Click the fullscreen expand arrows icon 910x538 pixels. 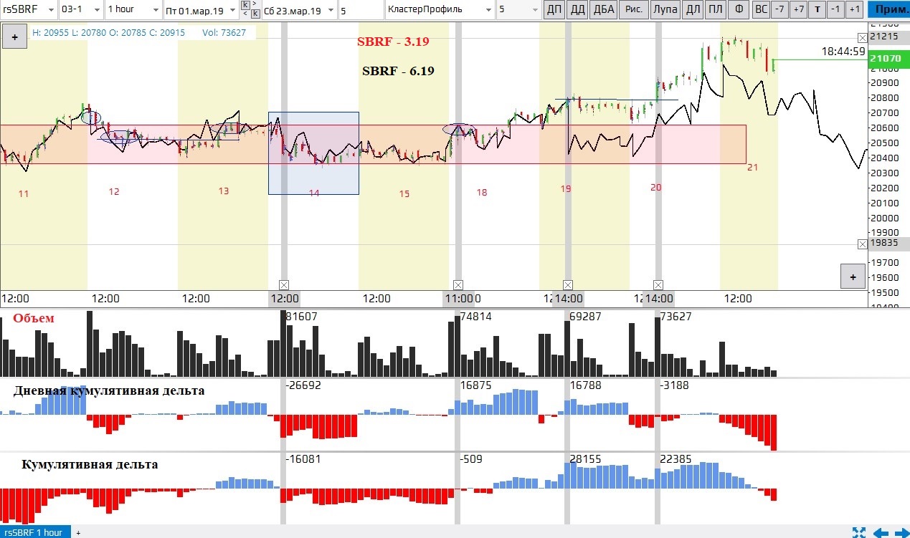point(858,532)
